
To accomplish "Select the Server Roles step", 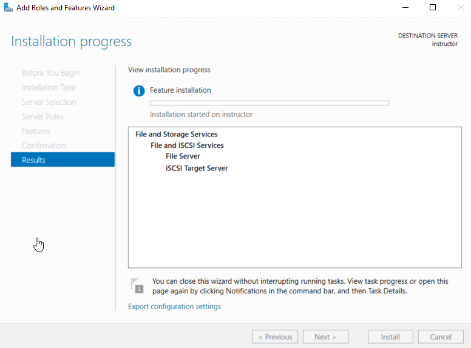I will 42,116.
